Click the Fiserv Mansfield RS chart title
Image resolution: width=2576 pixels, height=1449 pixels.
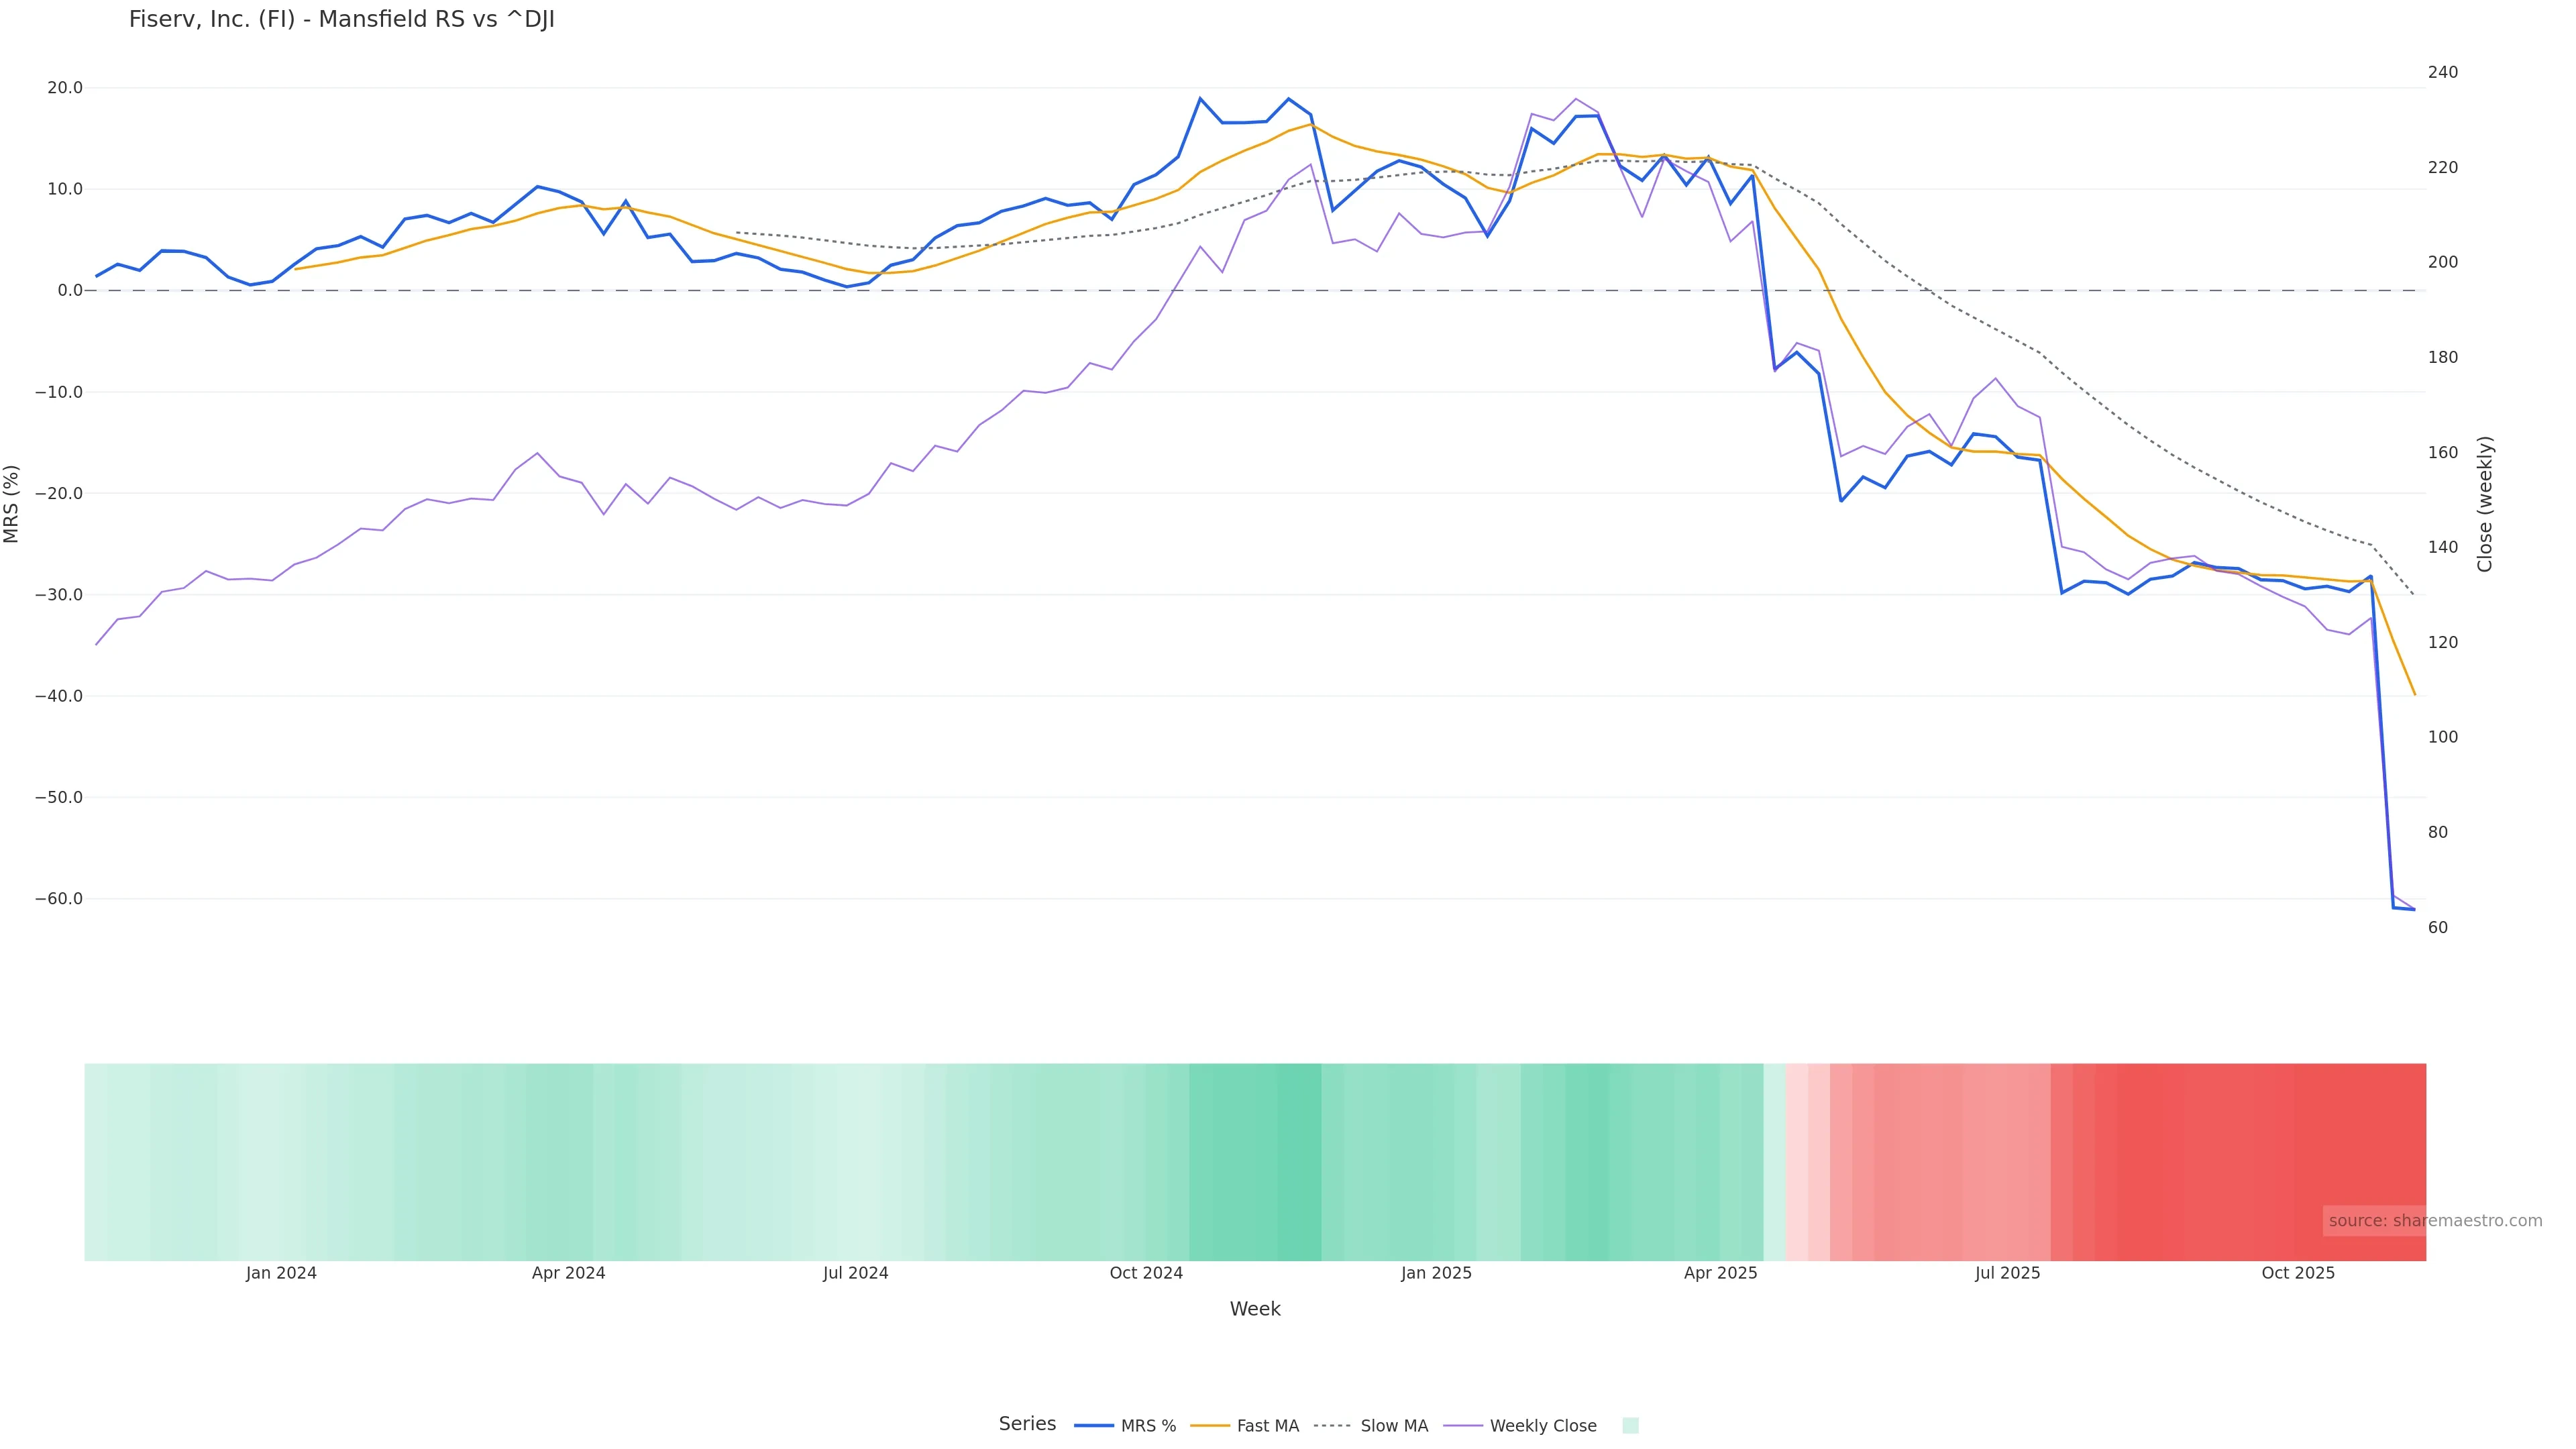click(342, 20)
